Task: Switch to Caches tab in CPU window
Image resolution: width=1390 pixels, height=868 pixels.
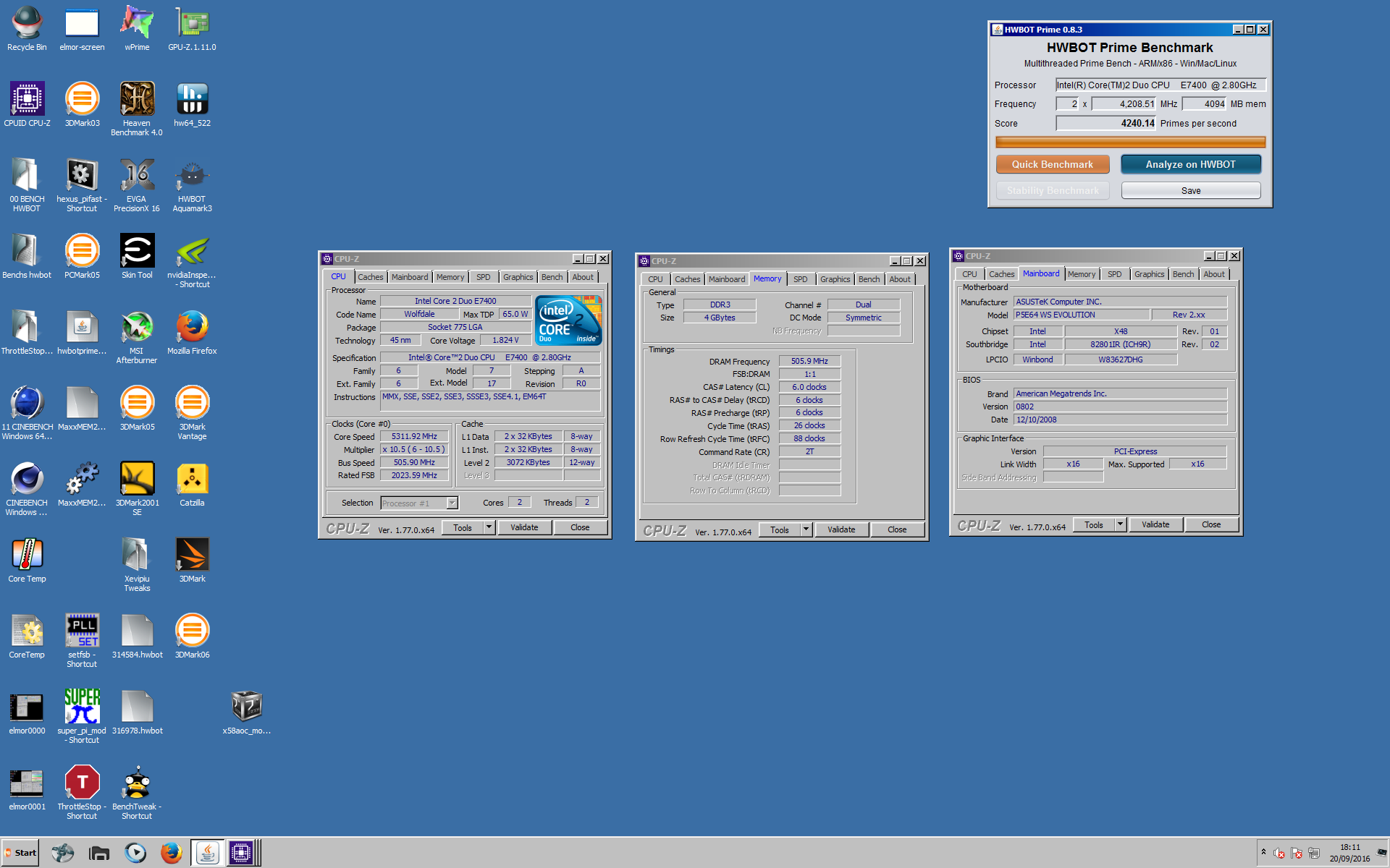Action: tap(371, 277)
